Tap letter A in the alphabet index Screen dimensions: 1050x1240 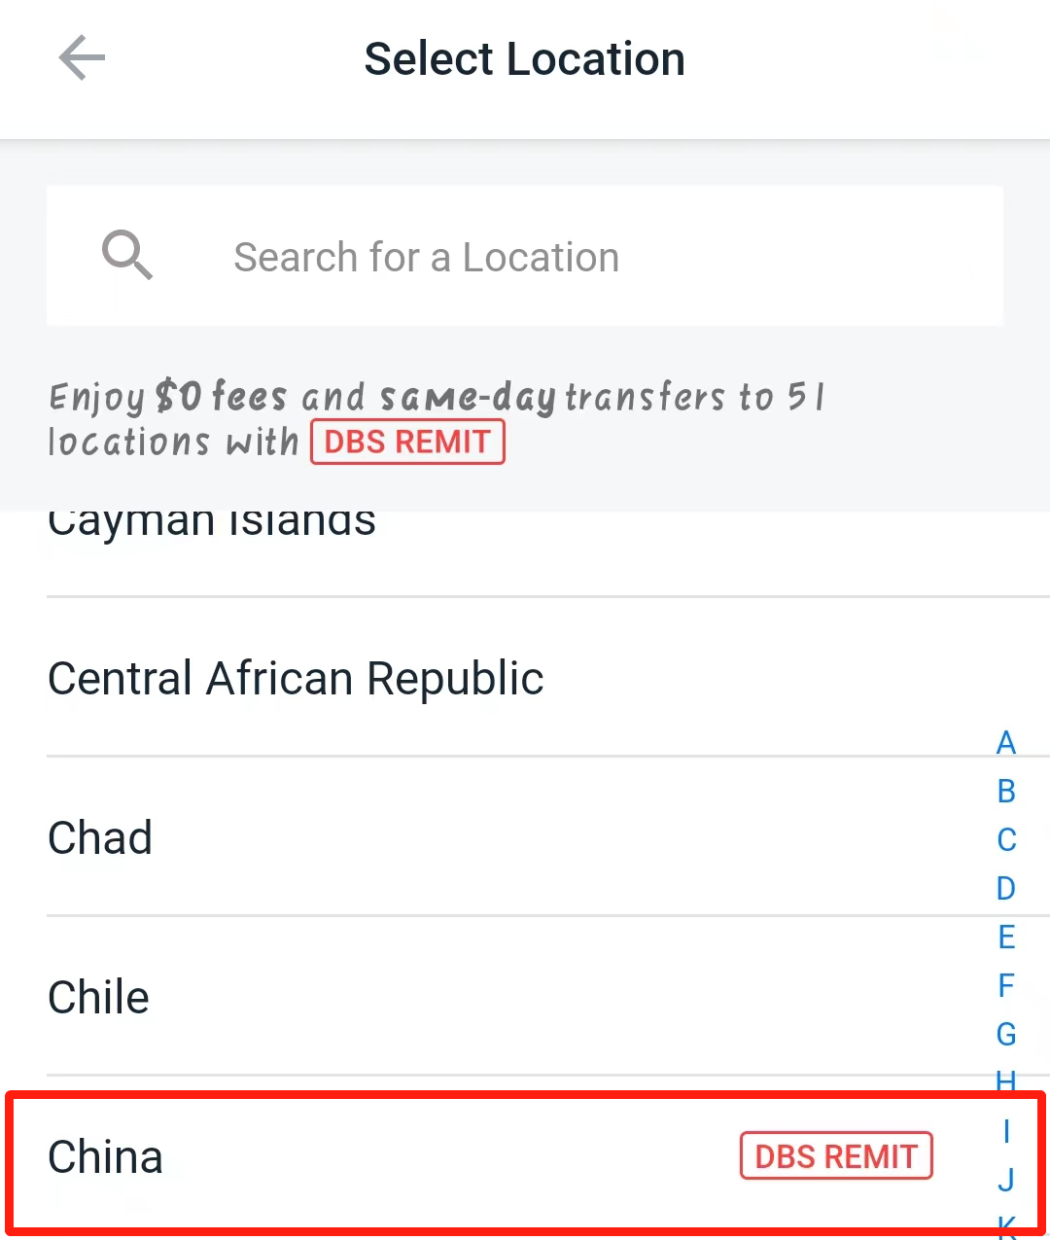pos(1006,744)
